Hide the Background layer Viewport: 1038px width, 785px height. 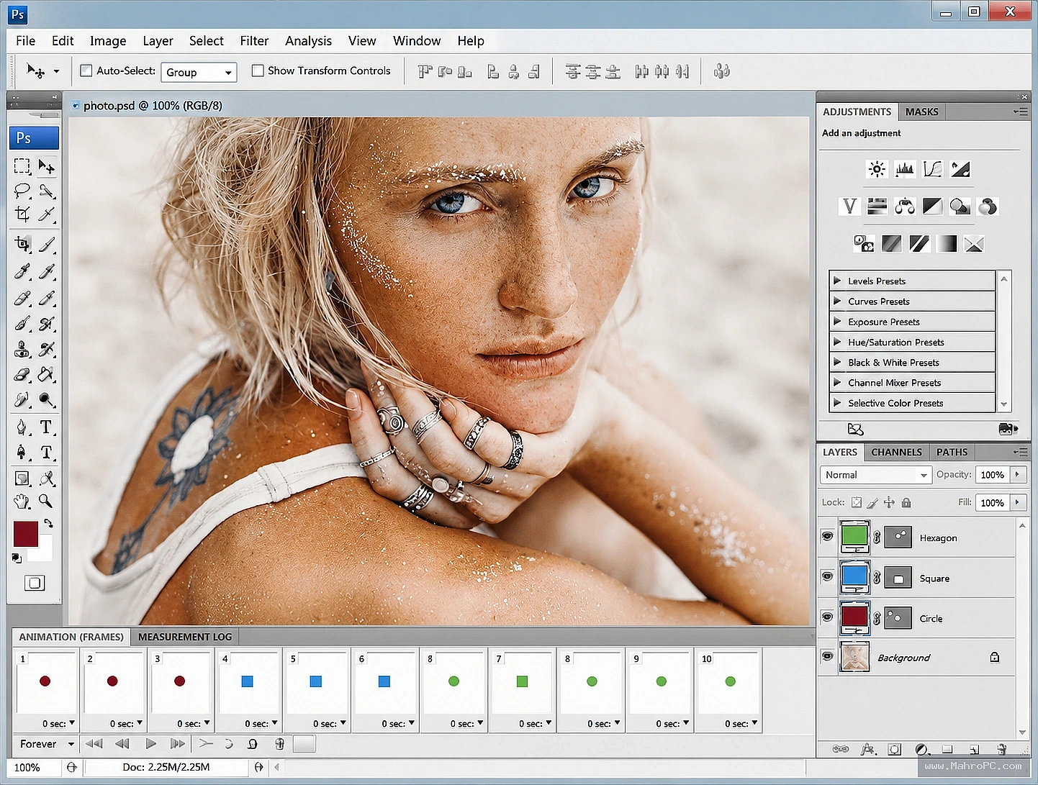tap(827, 656)
